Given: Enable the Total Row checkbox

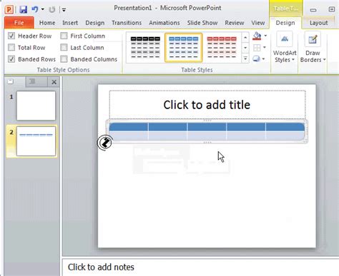Looking at the screenshot, I should pos(11,48).
